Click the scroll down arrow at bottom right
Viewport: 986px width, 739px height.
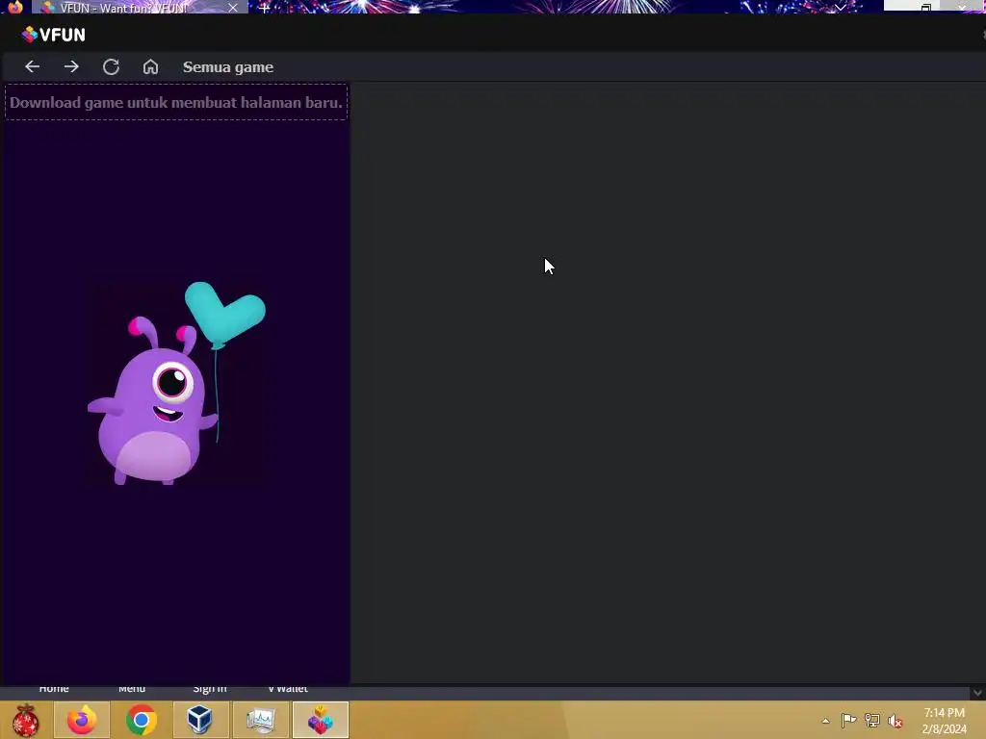tap(977, 693)
